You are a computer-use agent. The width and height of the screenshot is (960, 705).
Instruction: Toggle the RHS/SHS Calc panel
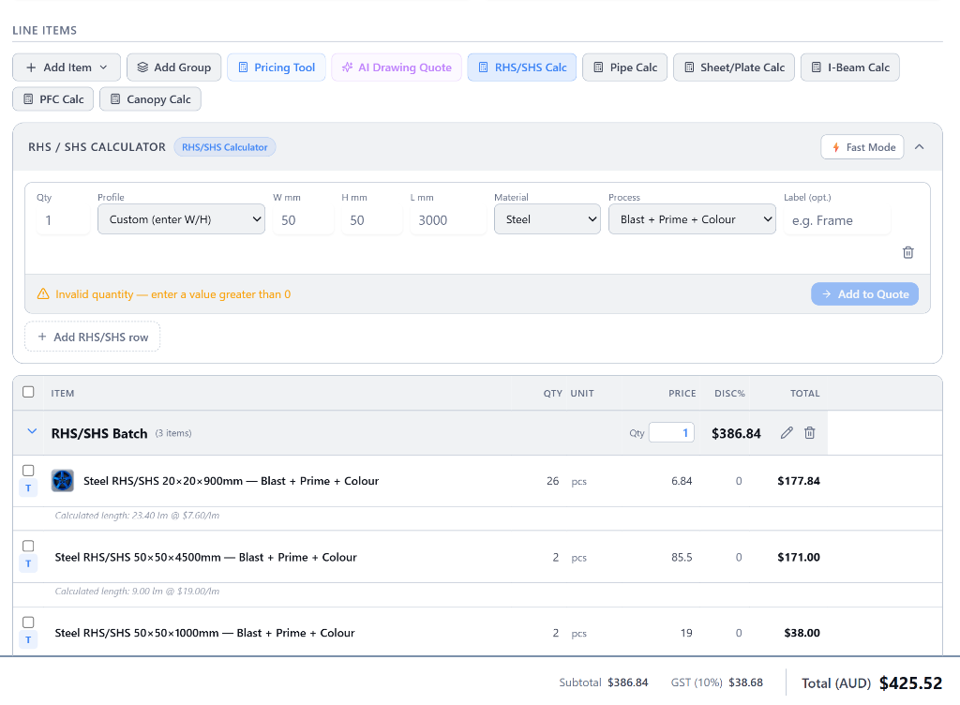(521, 67)
